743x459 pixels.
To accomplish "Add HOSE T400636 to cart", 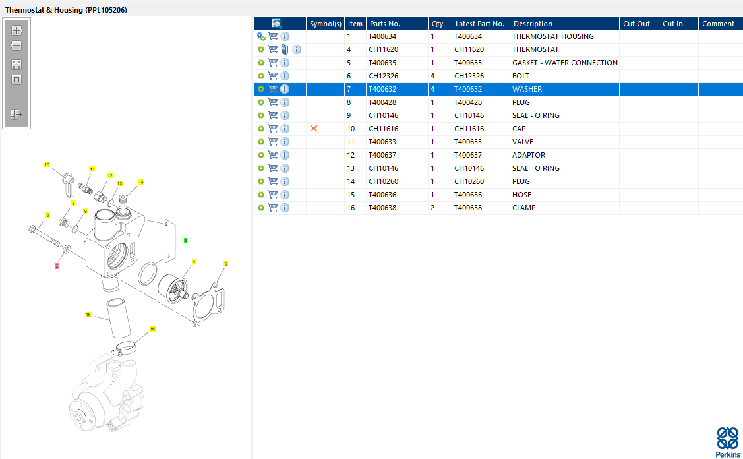I will click(273, 194).
